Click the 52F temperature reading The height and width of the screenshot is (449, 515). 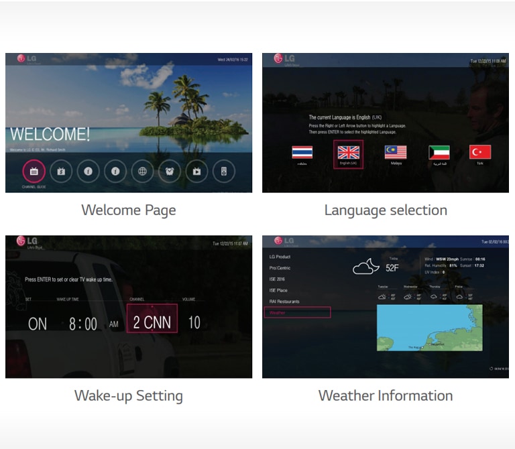coord(392,268)
